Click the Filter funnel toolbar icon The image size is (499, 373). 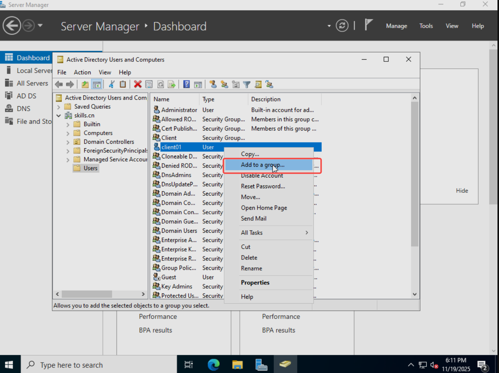click(247, 84)
